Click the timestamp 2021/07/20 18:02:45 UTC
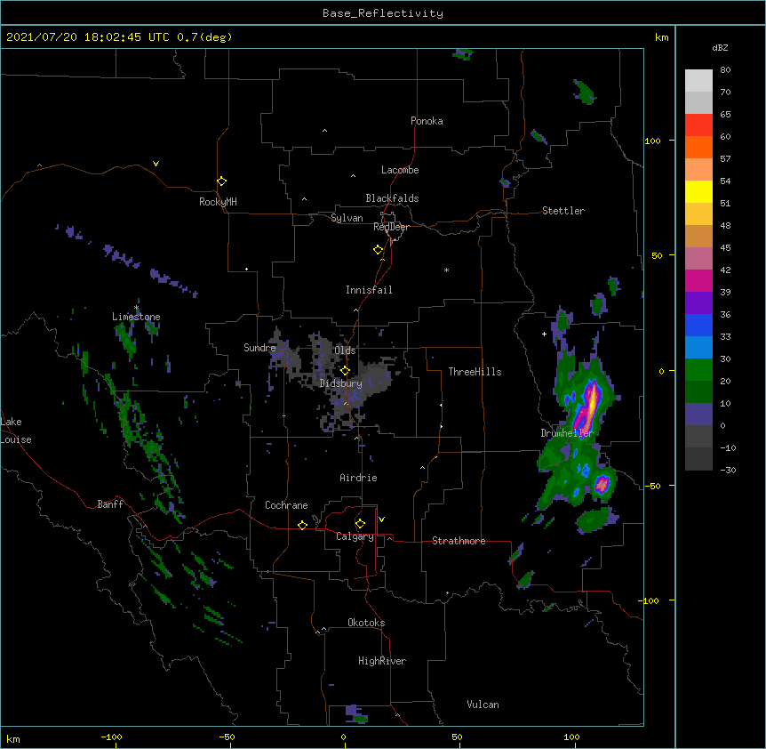766x749 pixels. pos(88,37)
